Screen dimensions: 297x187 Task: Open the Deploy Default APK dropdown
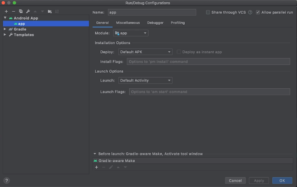pos(145,52)
